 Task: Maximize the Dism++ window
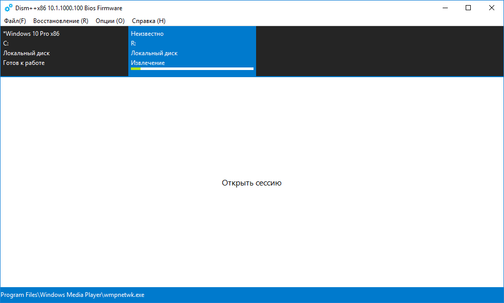point(468,8)
